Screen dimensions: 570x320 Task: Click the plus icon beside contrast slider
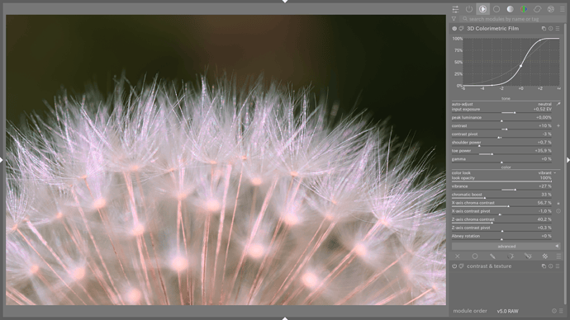click(558, 126)
